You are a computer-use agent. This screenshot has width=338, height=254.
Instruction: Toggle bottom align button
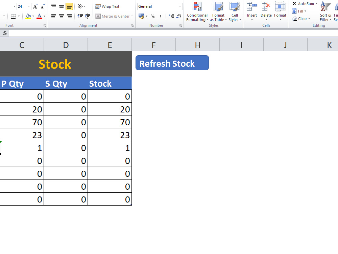(x=69, y=6)
